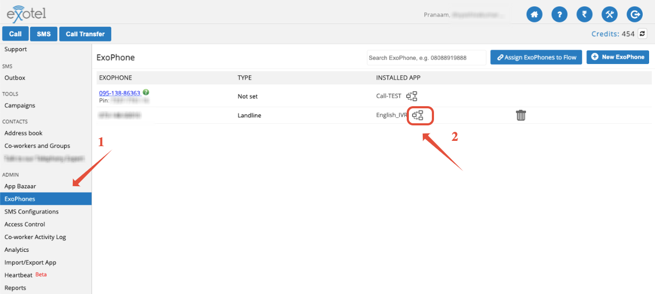655x294 pixels.
Task: Click the SMS button
Action: click(x=43, y=34)
